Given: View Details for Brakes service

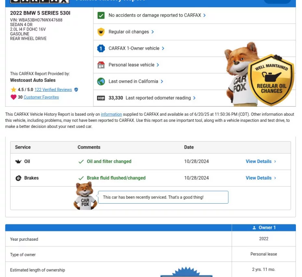Looking at the screenshot, I should (261, 178).
